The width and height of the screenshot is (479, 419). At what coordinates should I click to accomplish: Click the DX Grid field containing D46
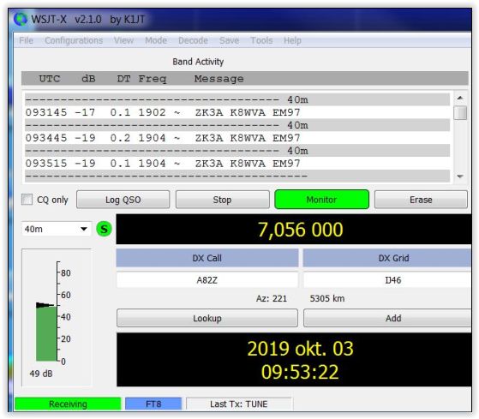[387, 280]
